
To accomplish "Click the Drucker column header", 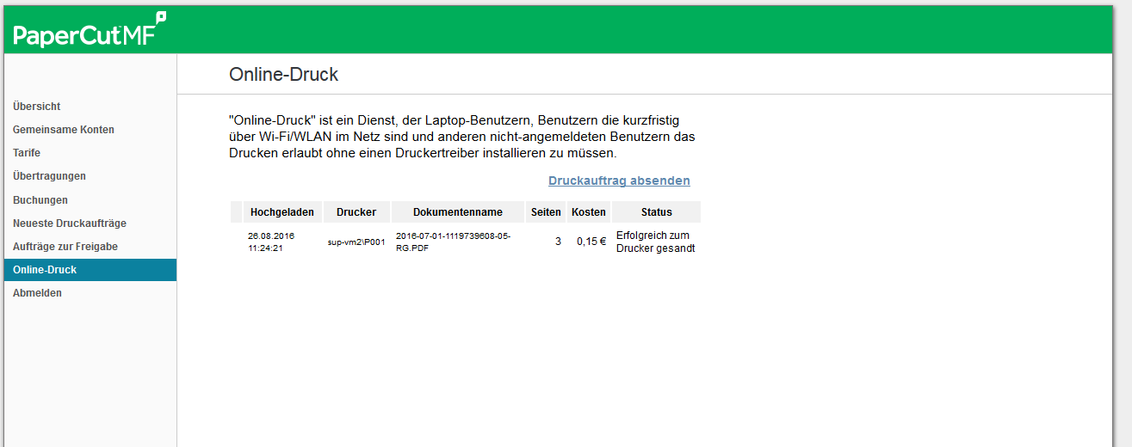I will point(356,212).
